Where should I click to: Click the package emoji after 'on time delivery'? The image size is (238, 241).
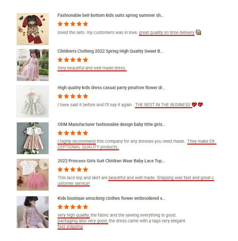198,32
